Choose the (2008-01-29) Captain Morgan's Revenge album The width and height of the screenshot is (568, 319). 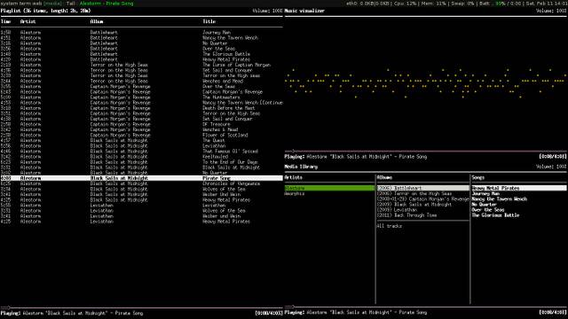[422, 198]
